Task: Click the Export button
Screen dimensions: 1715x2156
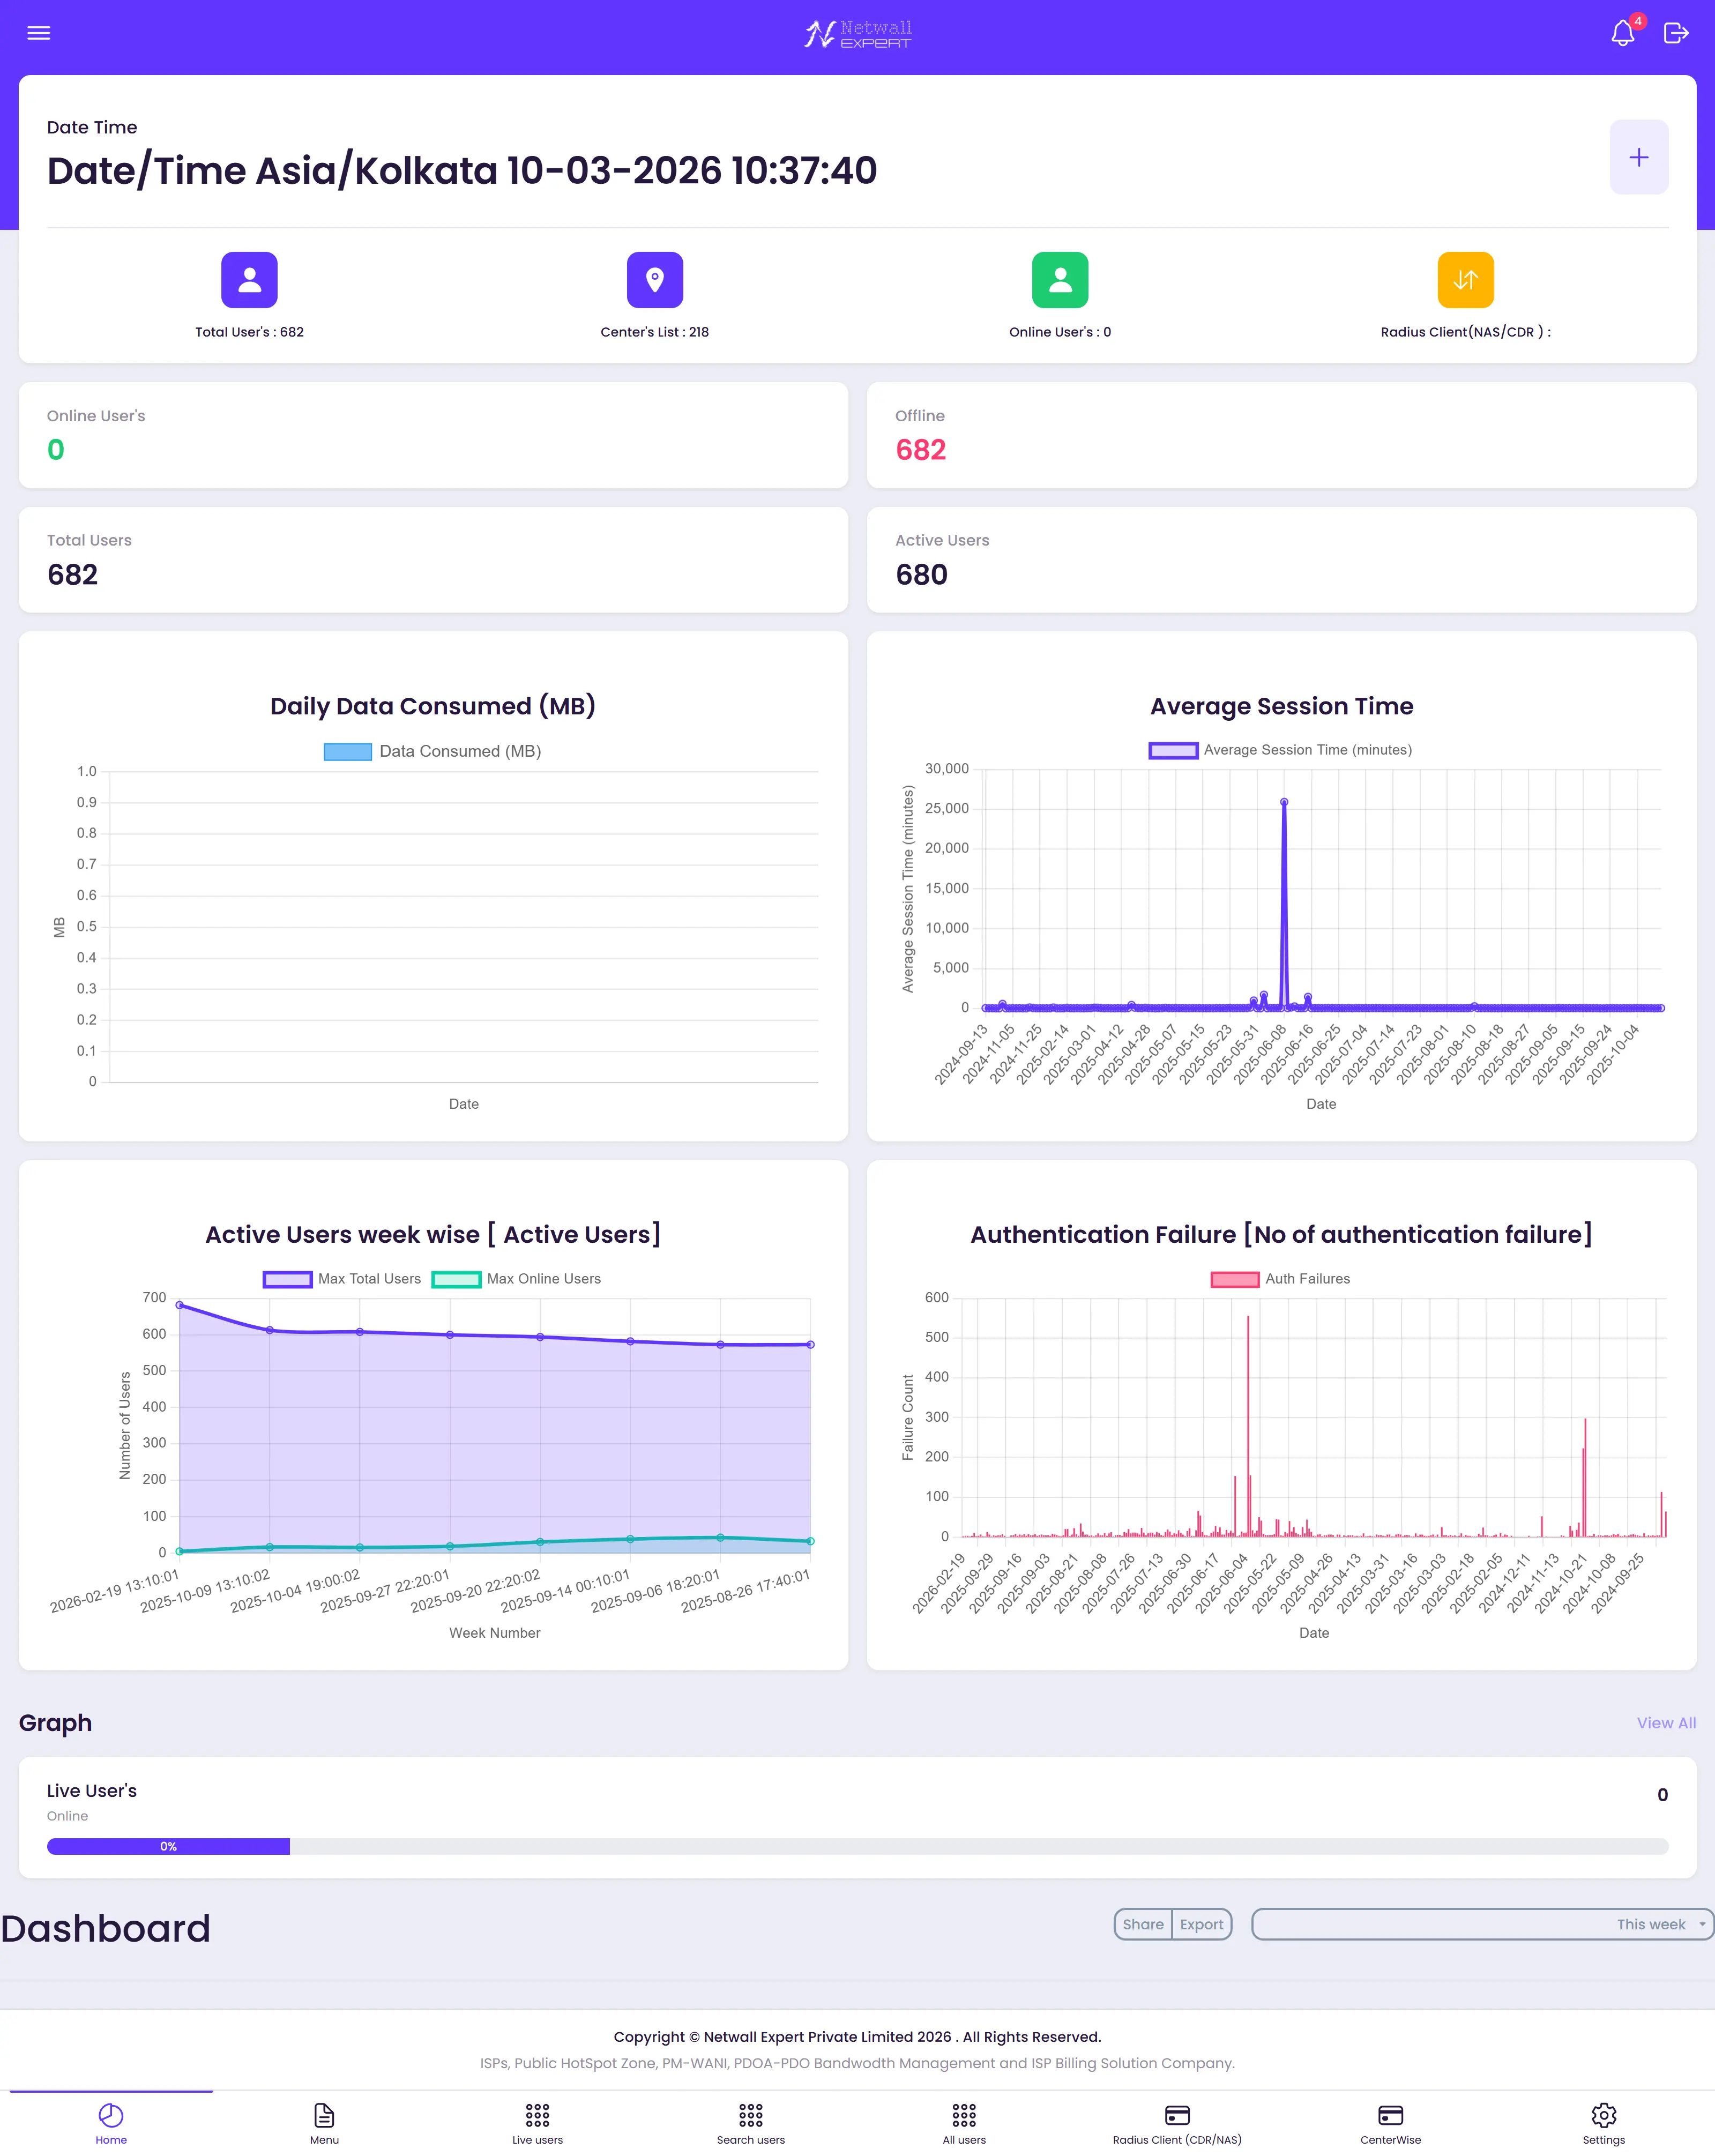Action: coord(1201,1923)
